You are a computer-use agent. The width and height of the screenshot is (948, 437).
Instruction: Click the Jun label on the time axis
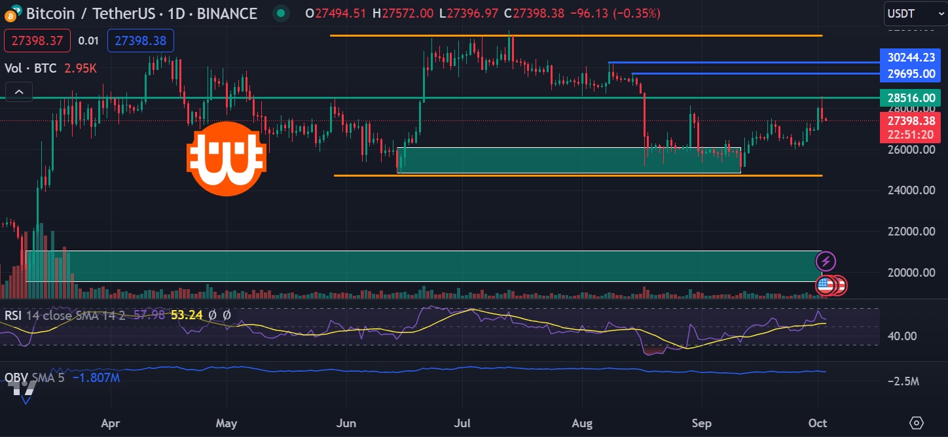point(346,423)
